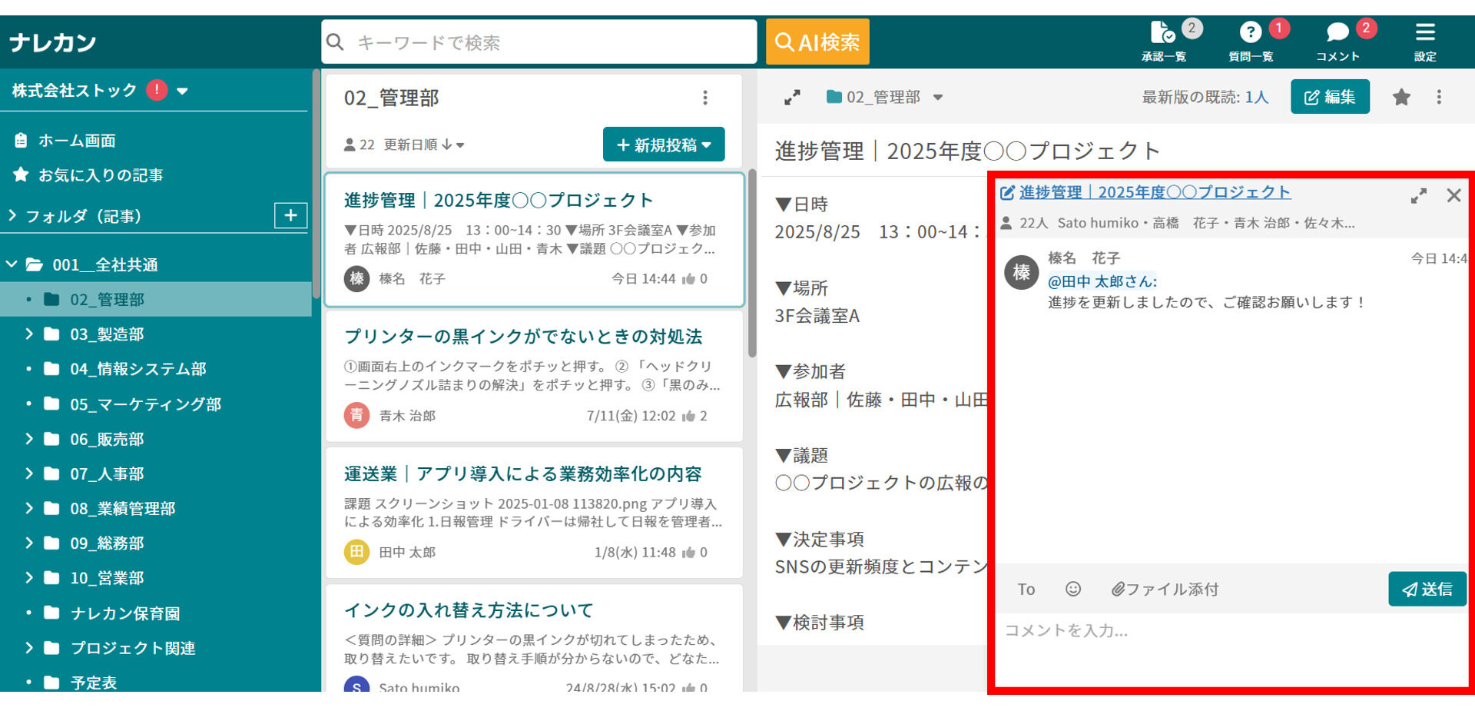Viewport: 1475px width, 711px height.
Task: Expand the 09_総務部 folder
Action: [x=29, y=543]
